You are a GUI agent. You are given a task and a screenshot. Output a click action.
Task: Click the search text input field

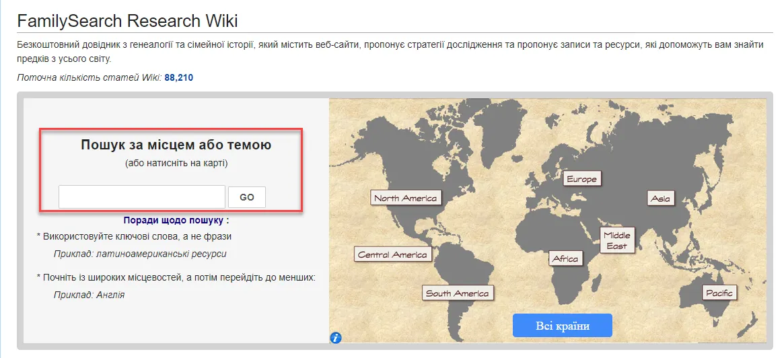(141, 197)
